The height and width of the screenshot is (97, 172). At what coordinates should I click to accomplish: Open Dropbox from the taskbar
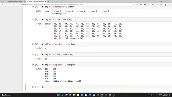point(90,95)
